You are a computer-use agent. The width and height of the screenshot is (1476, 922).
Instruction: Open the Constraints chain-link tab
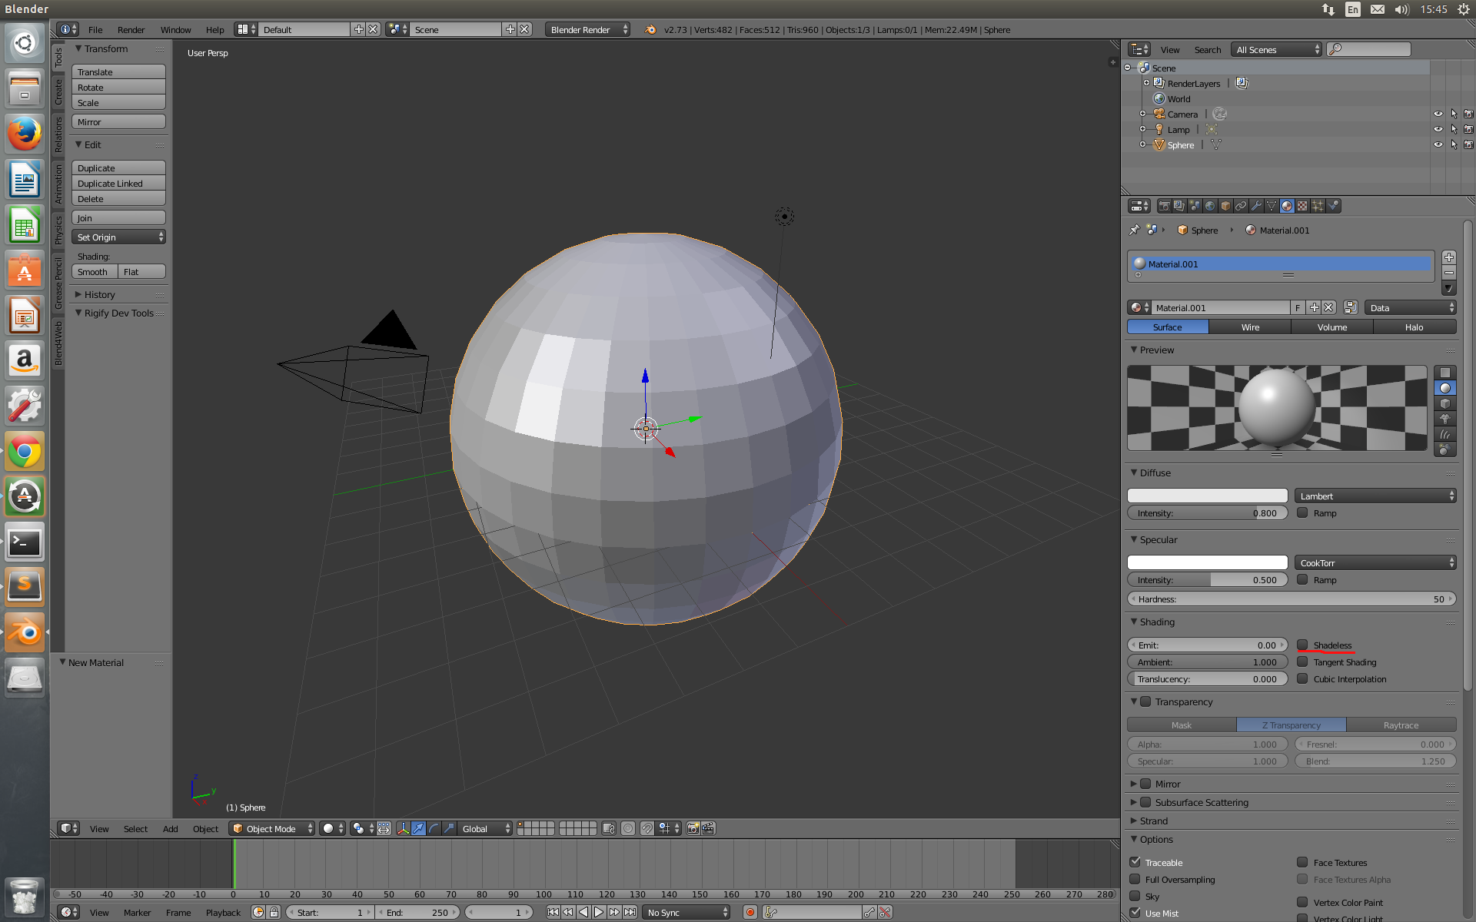[1241, 206]
